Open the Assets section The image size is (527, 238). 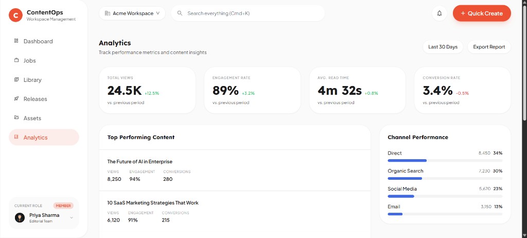44,118
